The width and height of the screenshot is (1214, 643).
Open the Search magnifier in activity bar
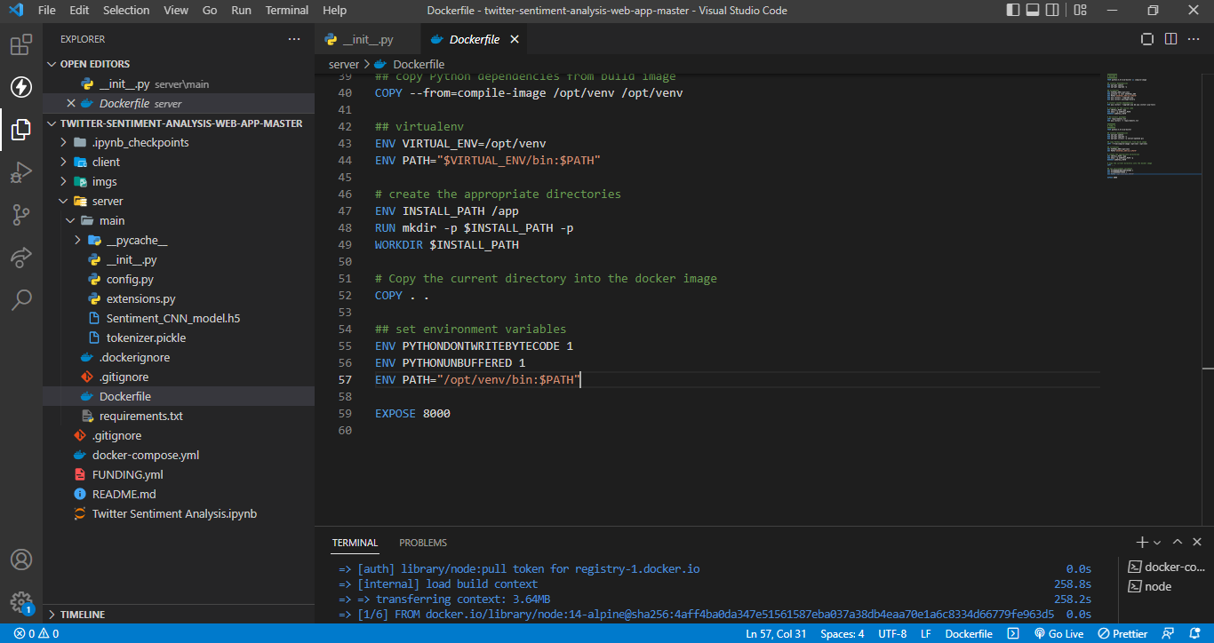(x=21, y=300)
